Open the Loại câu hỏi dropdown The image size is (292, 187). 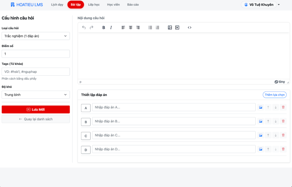[36, 36]
